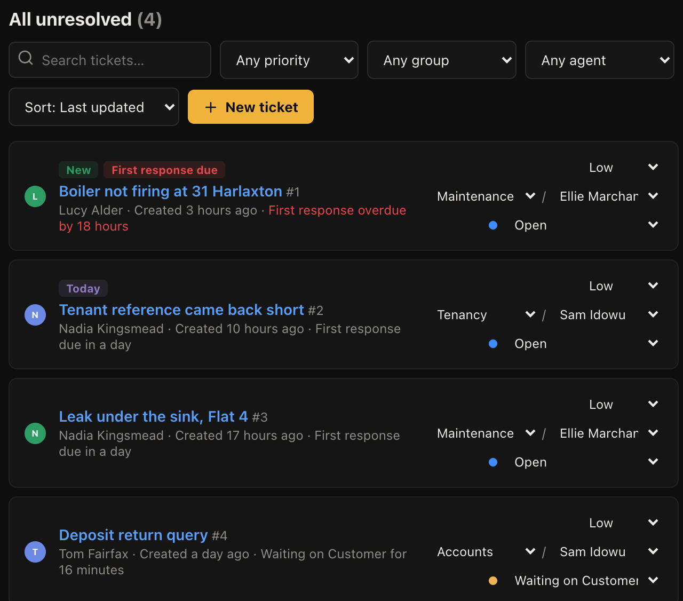The width and height of the screenshot is (683, 601).
Task: Change Waiting on Customer status dropdown
Action: 586,581
